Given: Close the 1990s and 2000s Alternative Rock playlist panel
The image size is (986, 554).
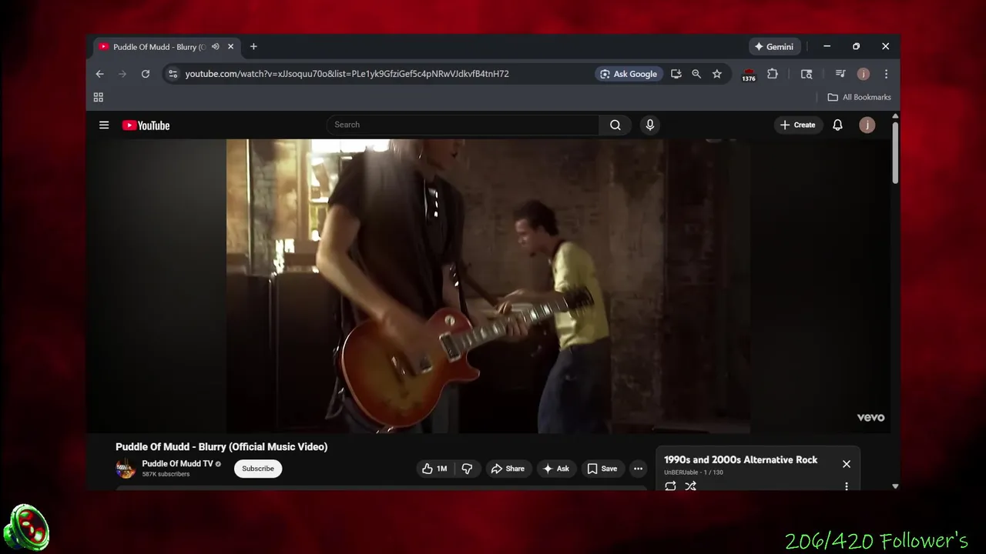Looking at the screenshot, I should point(847,464).
